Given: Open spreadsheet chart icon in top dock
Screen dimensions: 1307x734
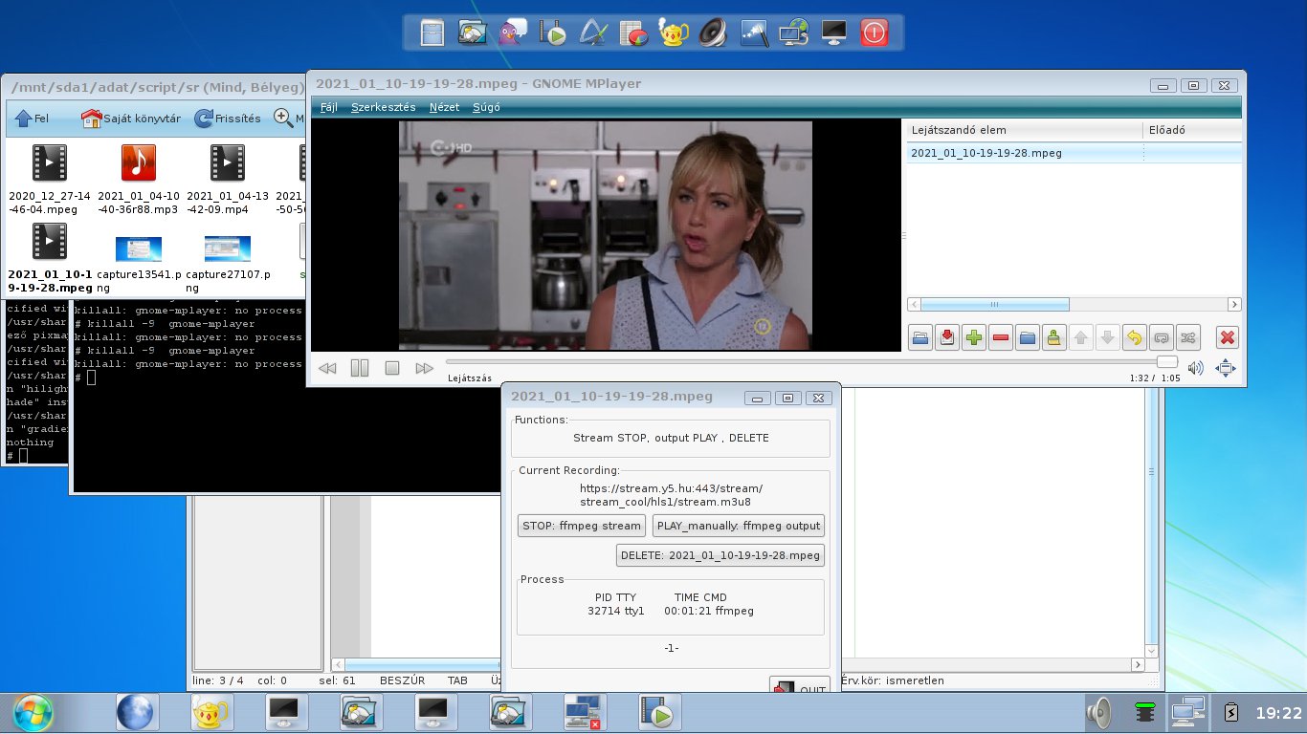Looking at the screenshot, I should coord(632,33).
